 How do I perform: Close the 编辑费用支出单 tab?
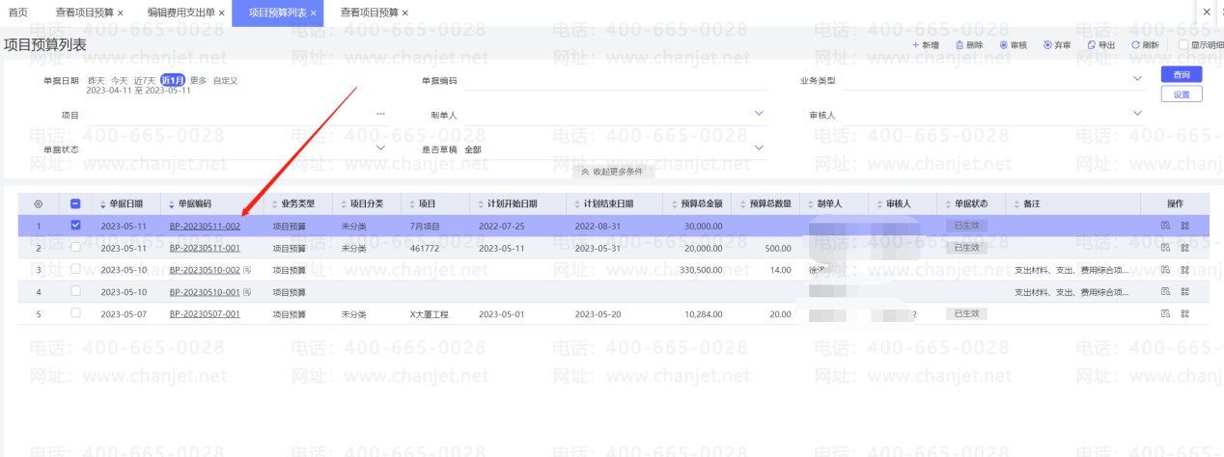click(x=222, y=13)
